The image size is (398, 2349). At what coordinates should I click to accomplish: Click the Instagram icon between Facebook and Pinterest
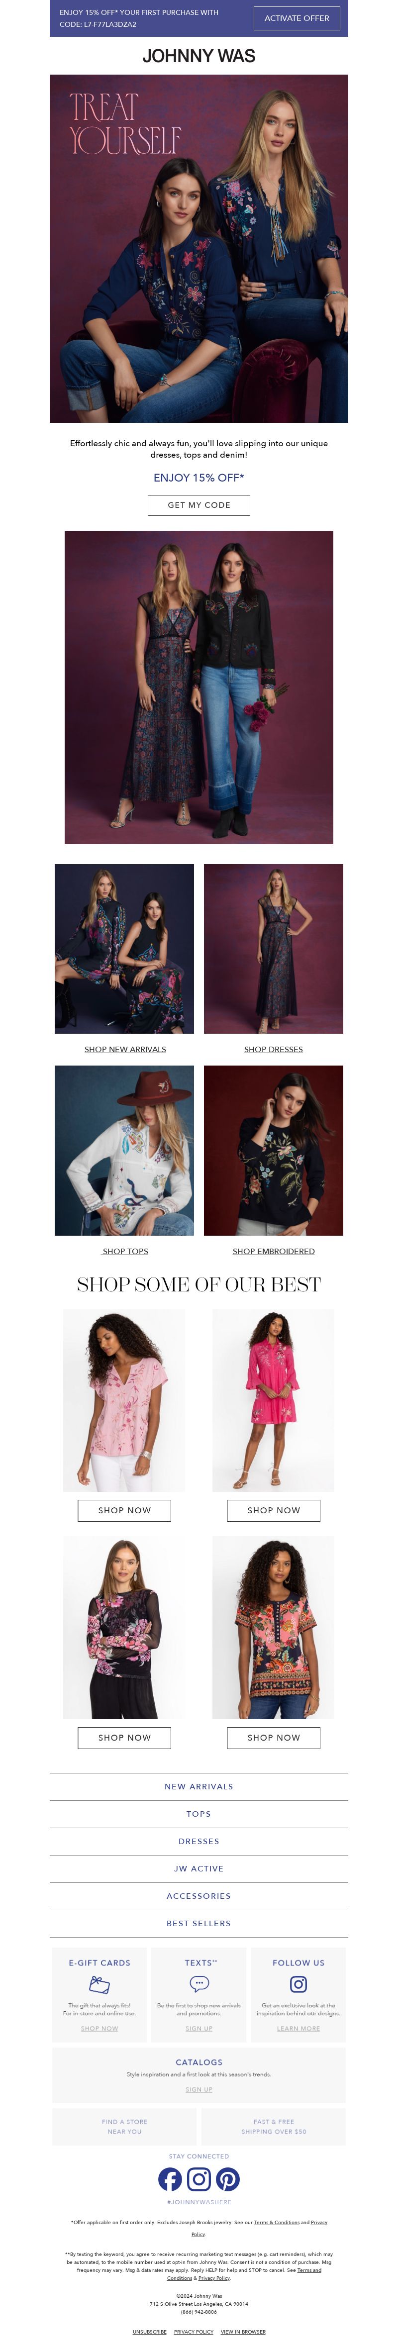pyautogui.click(x=199, y=2178)
